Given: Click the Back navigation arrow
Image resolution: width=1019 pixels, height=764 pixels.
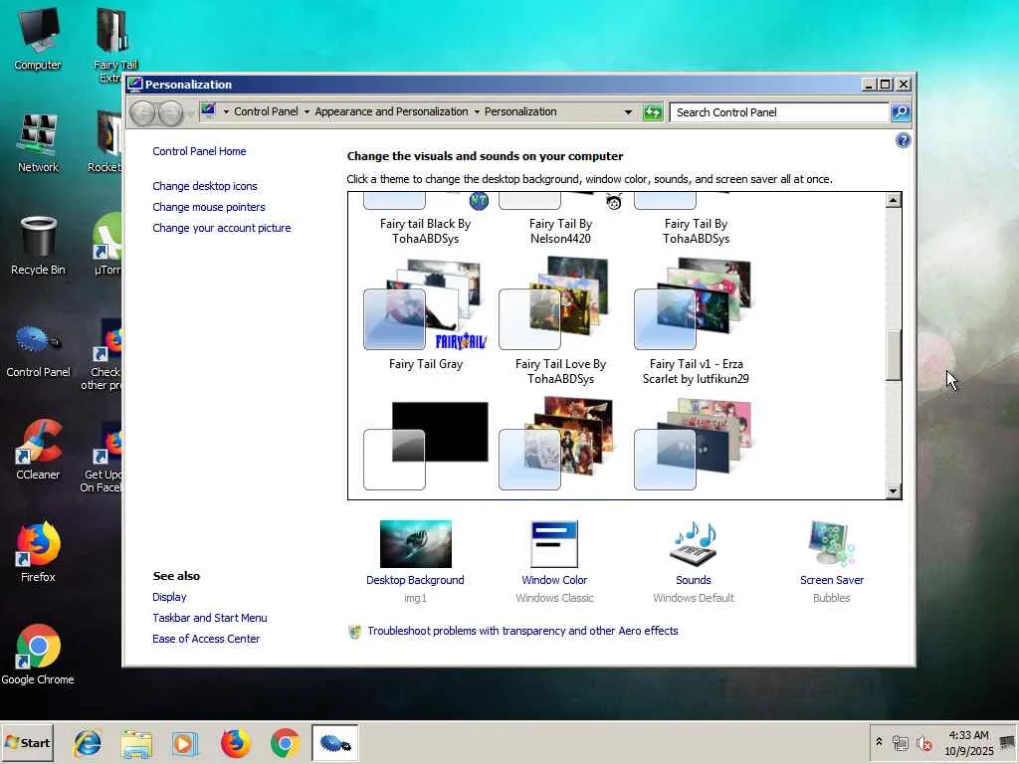Looking at the screenshot, I should [142, 113].
